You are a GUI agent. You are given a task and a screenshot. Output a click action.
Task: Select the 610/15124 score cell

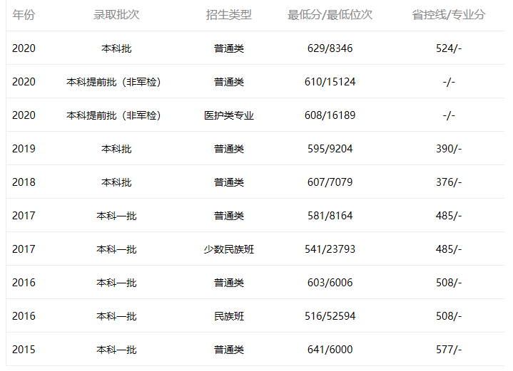[330, 82]
